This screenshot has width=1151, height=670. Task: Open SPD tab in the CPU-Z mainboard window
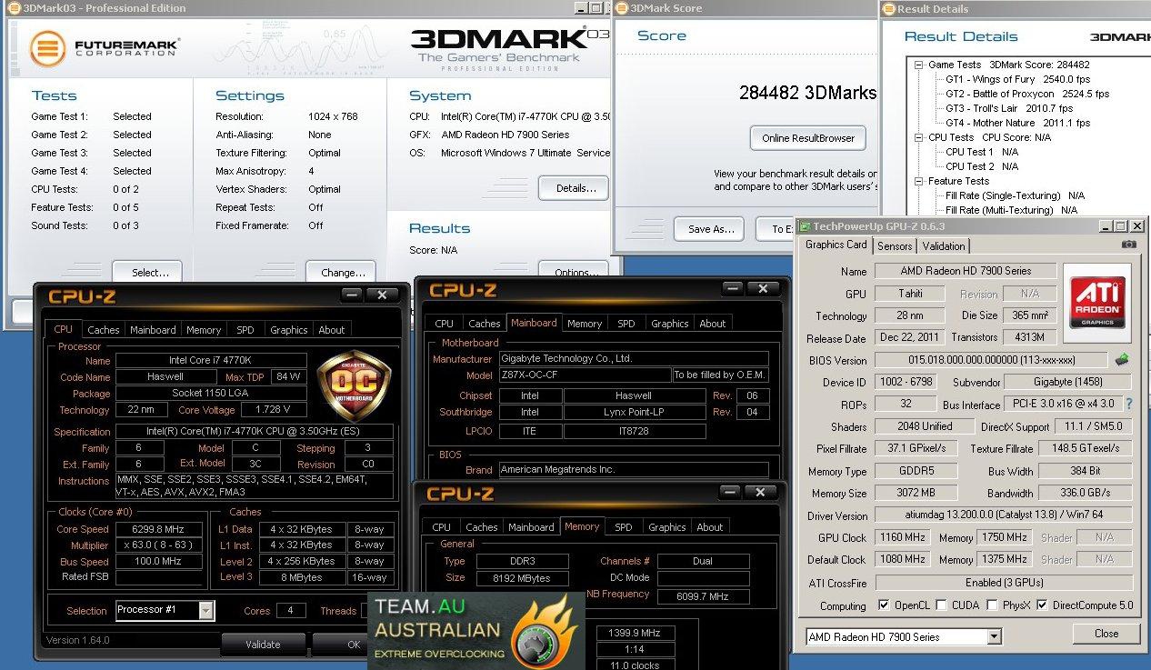click(x=626, y=324)
